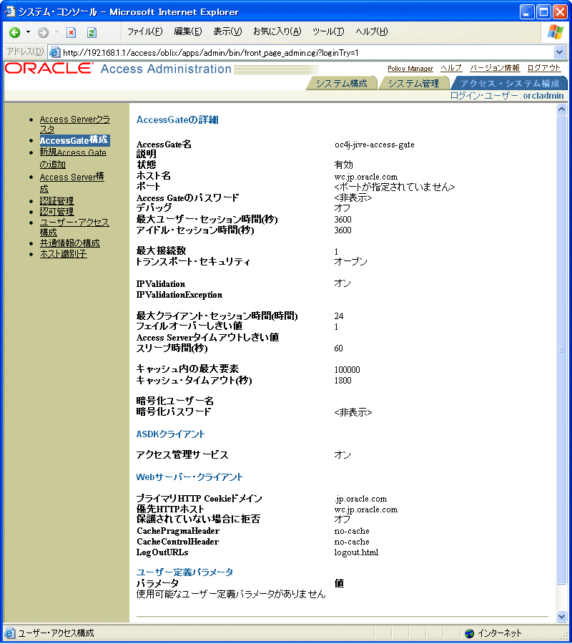Screen dimensions: 572x644
Task: Click the ログアウト link
Action: click(x=543, y=68)
